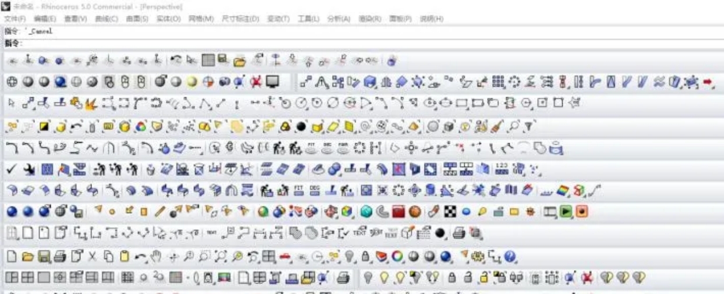
Task: Select the black-and-white checkerboard icon
Action: pos(450,212)
